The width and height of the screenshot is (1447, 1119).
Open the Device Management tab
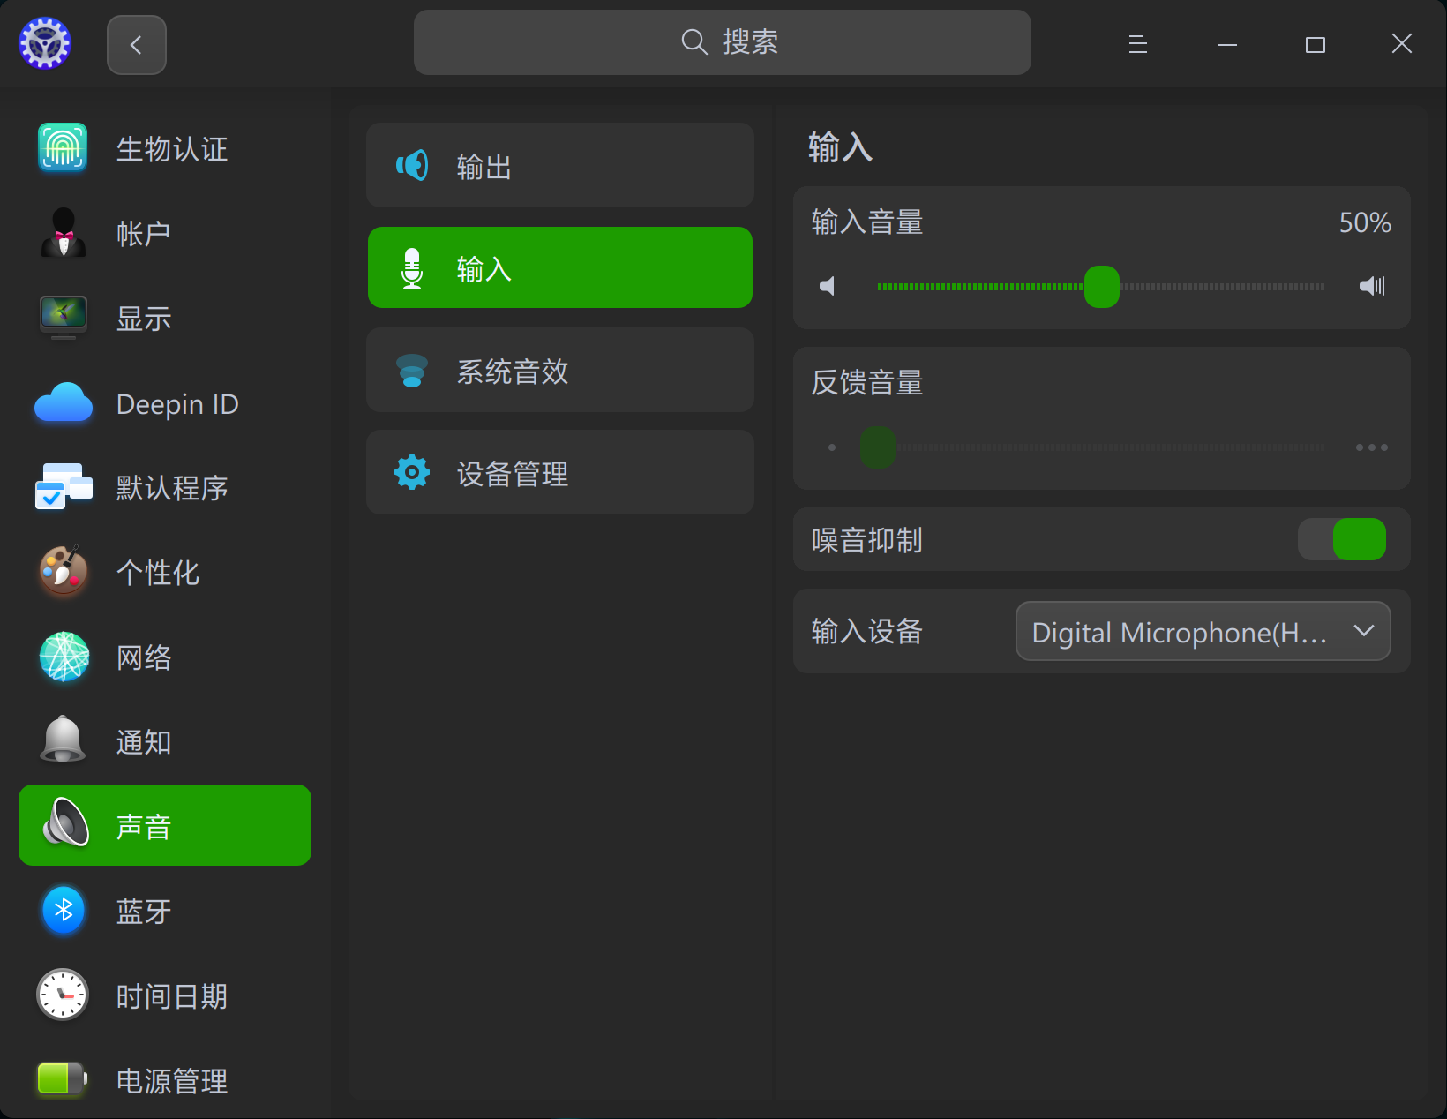click(x=560, y=473)
